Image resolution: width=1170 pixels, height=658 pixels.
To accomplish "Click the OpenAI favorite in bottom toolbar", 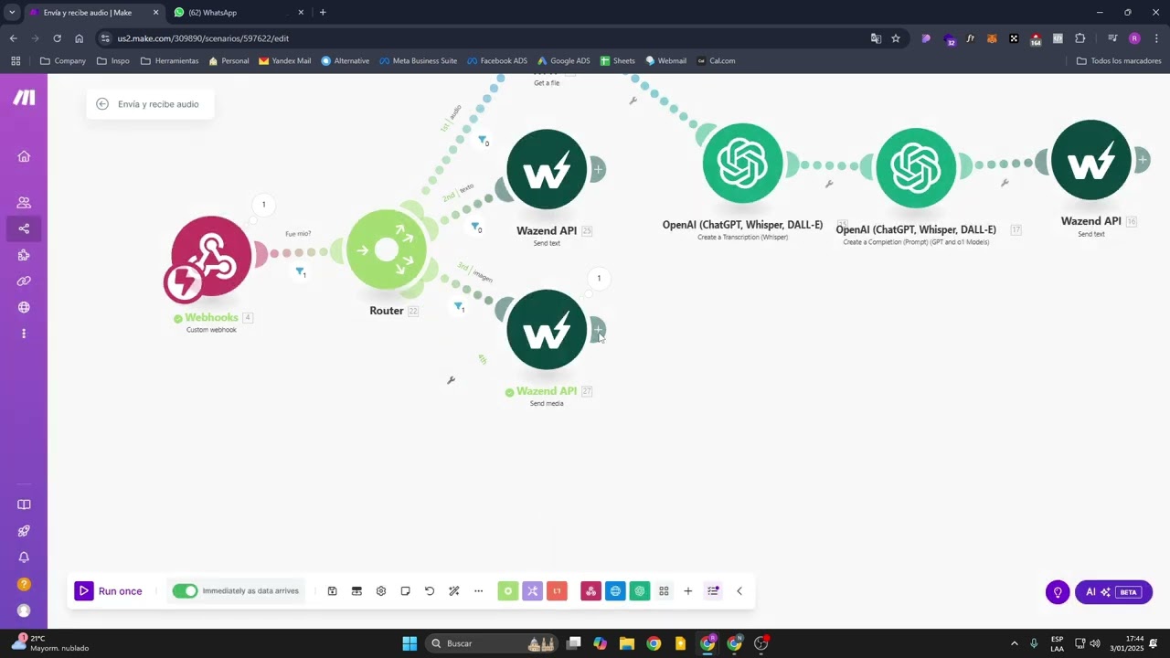I will [x=640, y=591].
